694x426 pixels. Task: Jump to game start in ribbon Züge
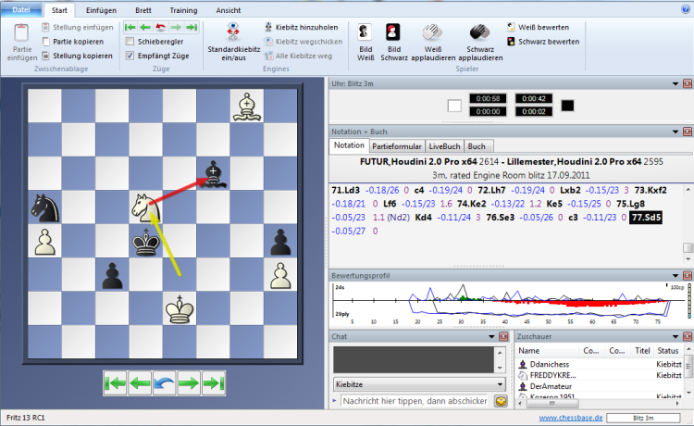click(130, 28)
